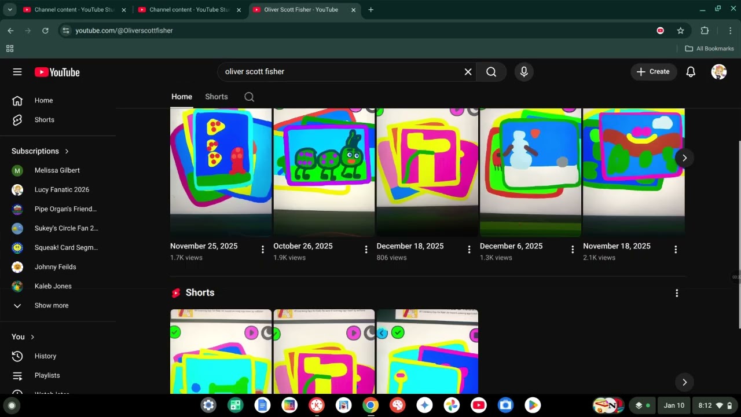Open the December 18, 2025 video thumbnail
741x417 pixels.
[427, 173]
